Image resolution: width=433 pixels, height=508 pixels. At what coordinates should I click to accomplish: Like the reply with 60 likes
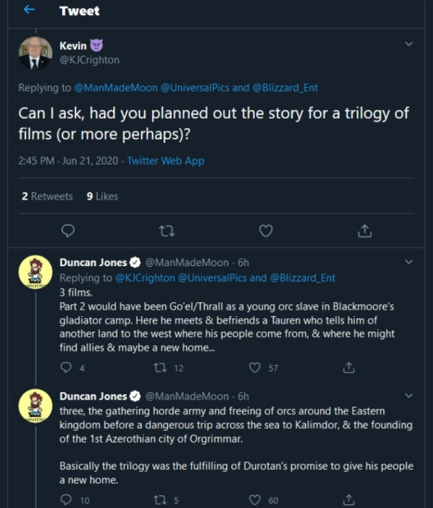click(x=255, y=500)
